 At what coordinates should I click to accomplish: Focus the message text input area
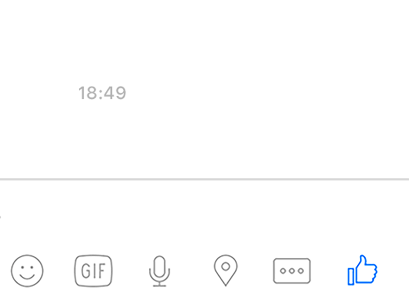[204, 216]
